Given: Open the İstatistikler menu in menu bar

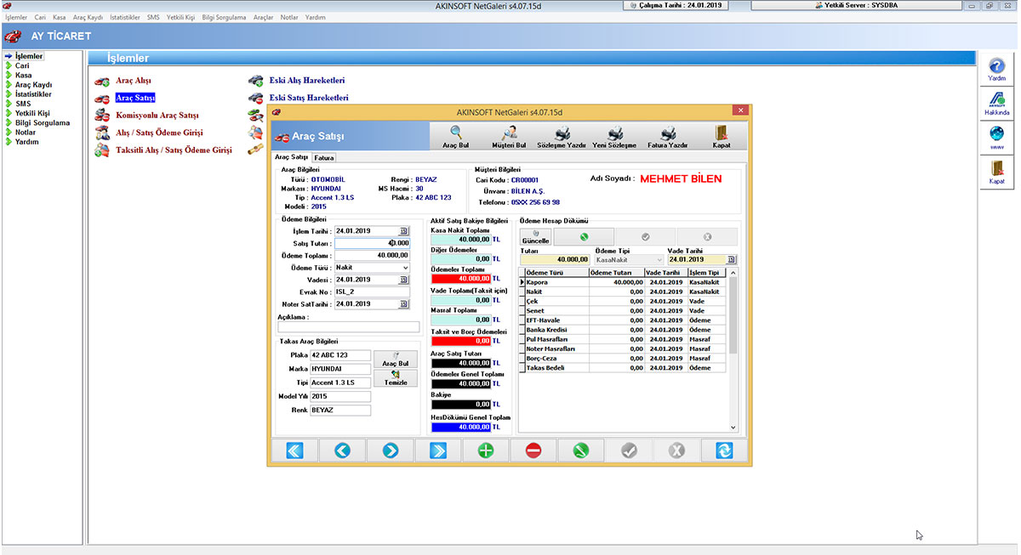Looking at the screenshot, I should (x=124, y=17).
